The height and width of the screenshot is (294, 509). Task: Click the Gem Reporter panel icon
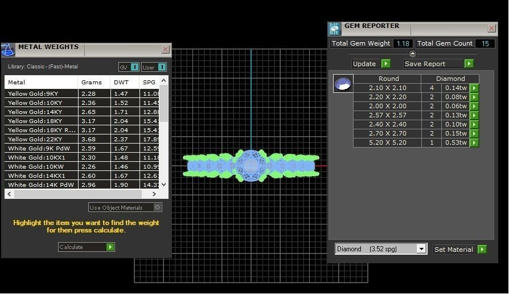[334, 29]
